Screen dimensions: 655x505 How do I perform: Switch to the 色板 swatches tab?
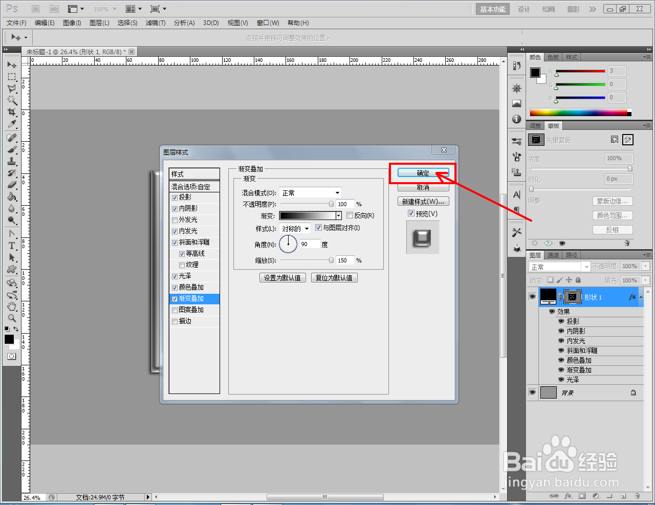point(553,57)
